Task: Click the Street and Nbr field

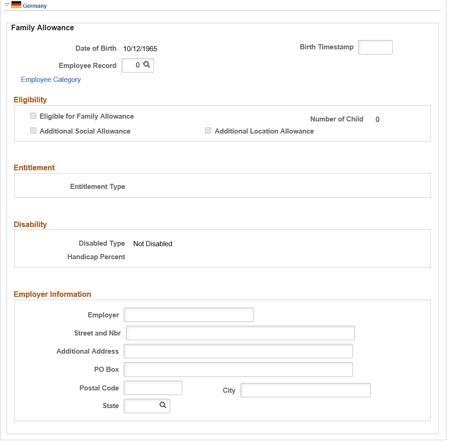Action: tap(240, 333)
